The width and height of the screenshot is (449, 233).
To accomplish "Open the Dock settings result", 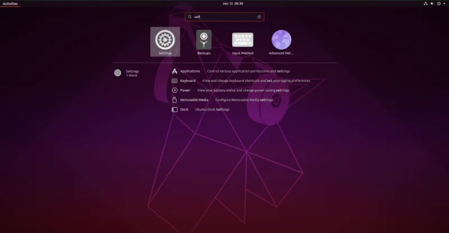I will point(200,109).
